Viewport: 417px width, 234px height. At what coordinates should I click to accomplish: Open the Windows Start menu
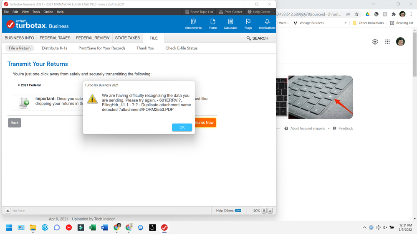tap(9, 228)
